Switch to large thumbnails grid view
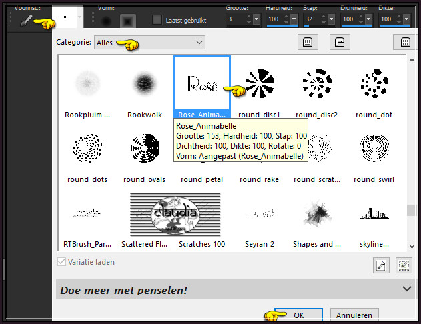Screen dimensions: 421x324 tap(406, 42)
